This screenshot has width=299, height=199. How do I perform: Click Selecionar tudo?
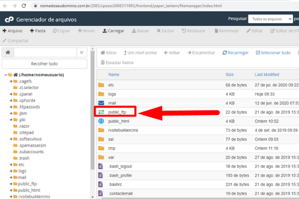273,53
